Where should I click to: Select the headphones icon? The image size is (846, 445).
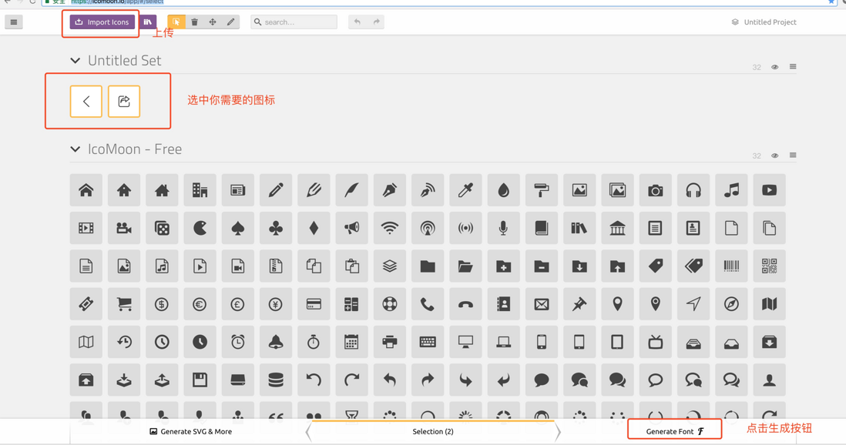693,190
